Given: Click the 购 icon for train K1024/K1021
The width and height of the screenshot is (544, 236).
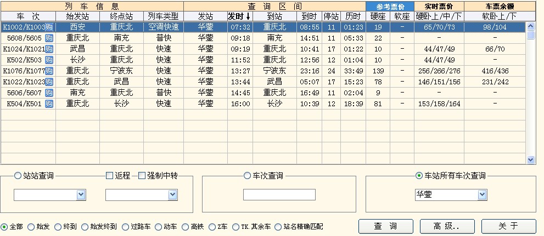Looking at the screenshot, I should click(x=49, y=49).
